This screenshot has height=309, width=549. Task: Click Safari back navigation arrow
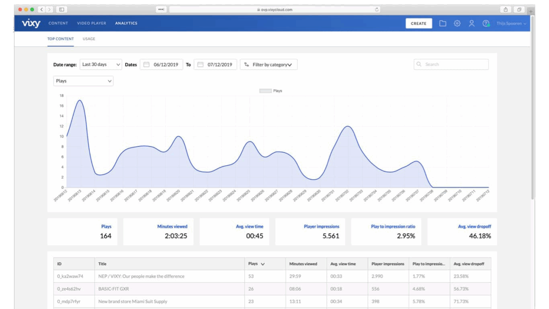click(42, 9)
